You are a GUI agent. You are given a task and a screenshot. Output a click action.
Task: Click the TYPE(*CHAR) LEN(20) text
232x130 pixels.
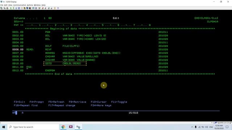click(x=91, y=39)
